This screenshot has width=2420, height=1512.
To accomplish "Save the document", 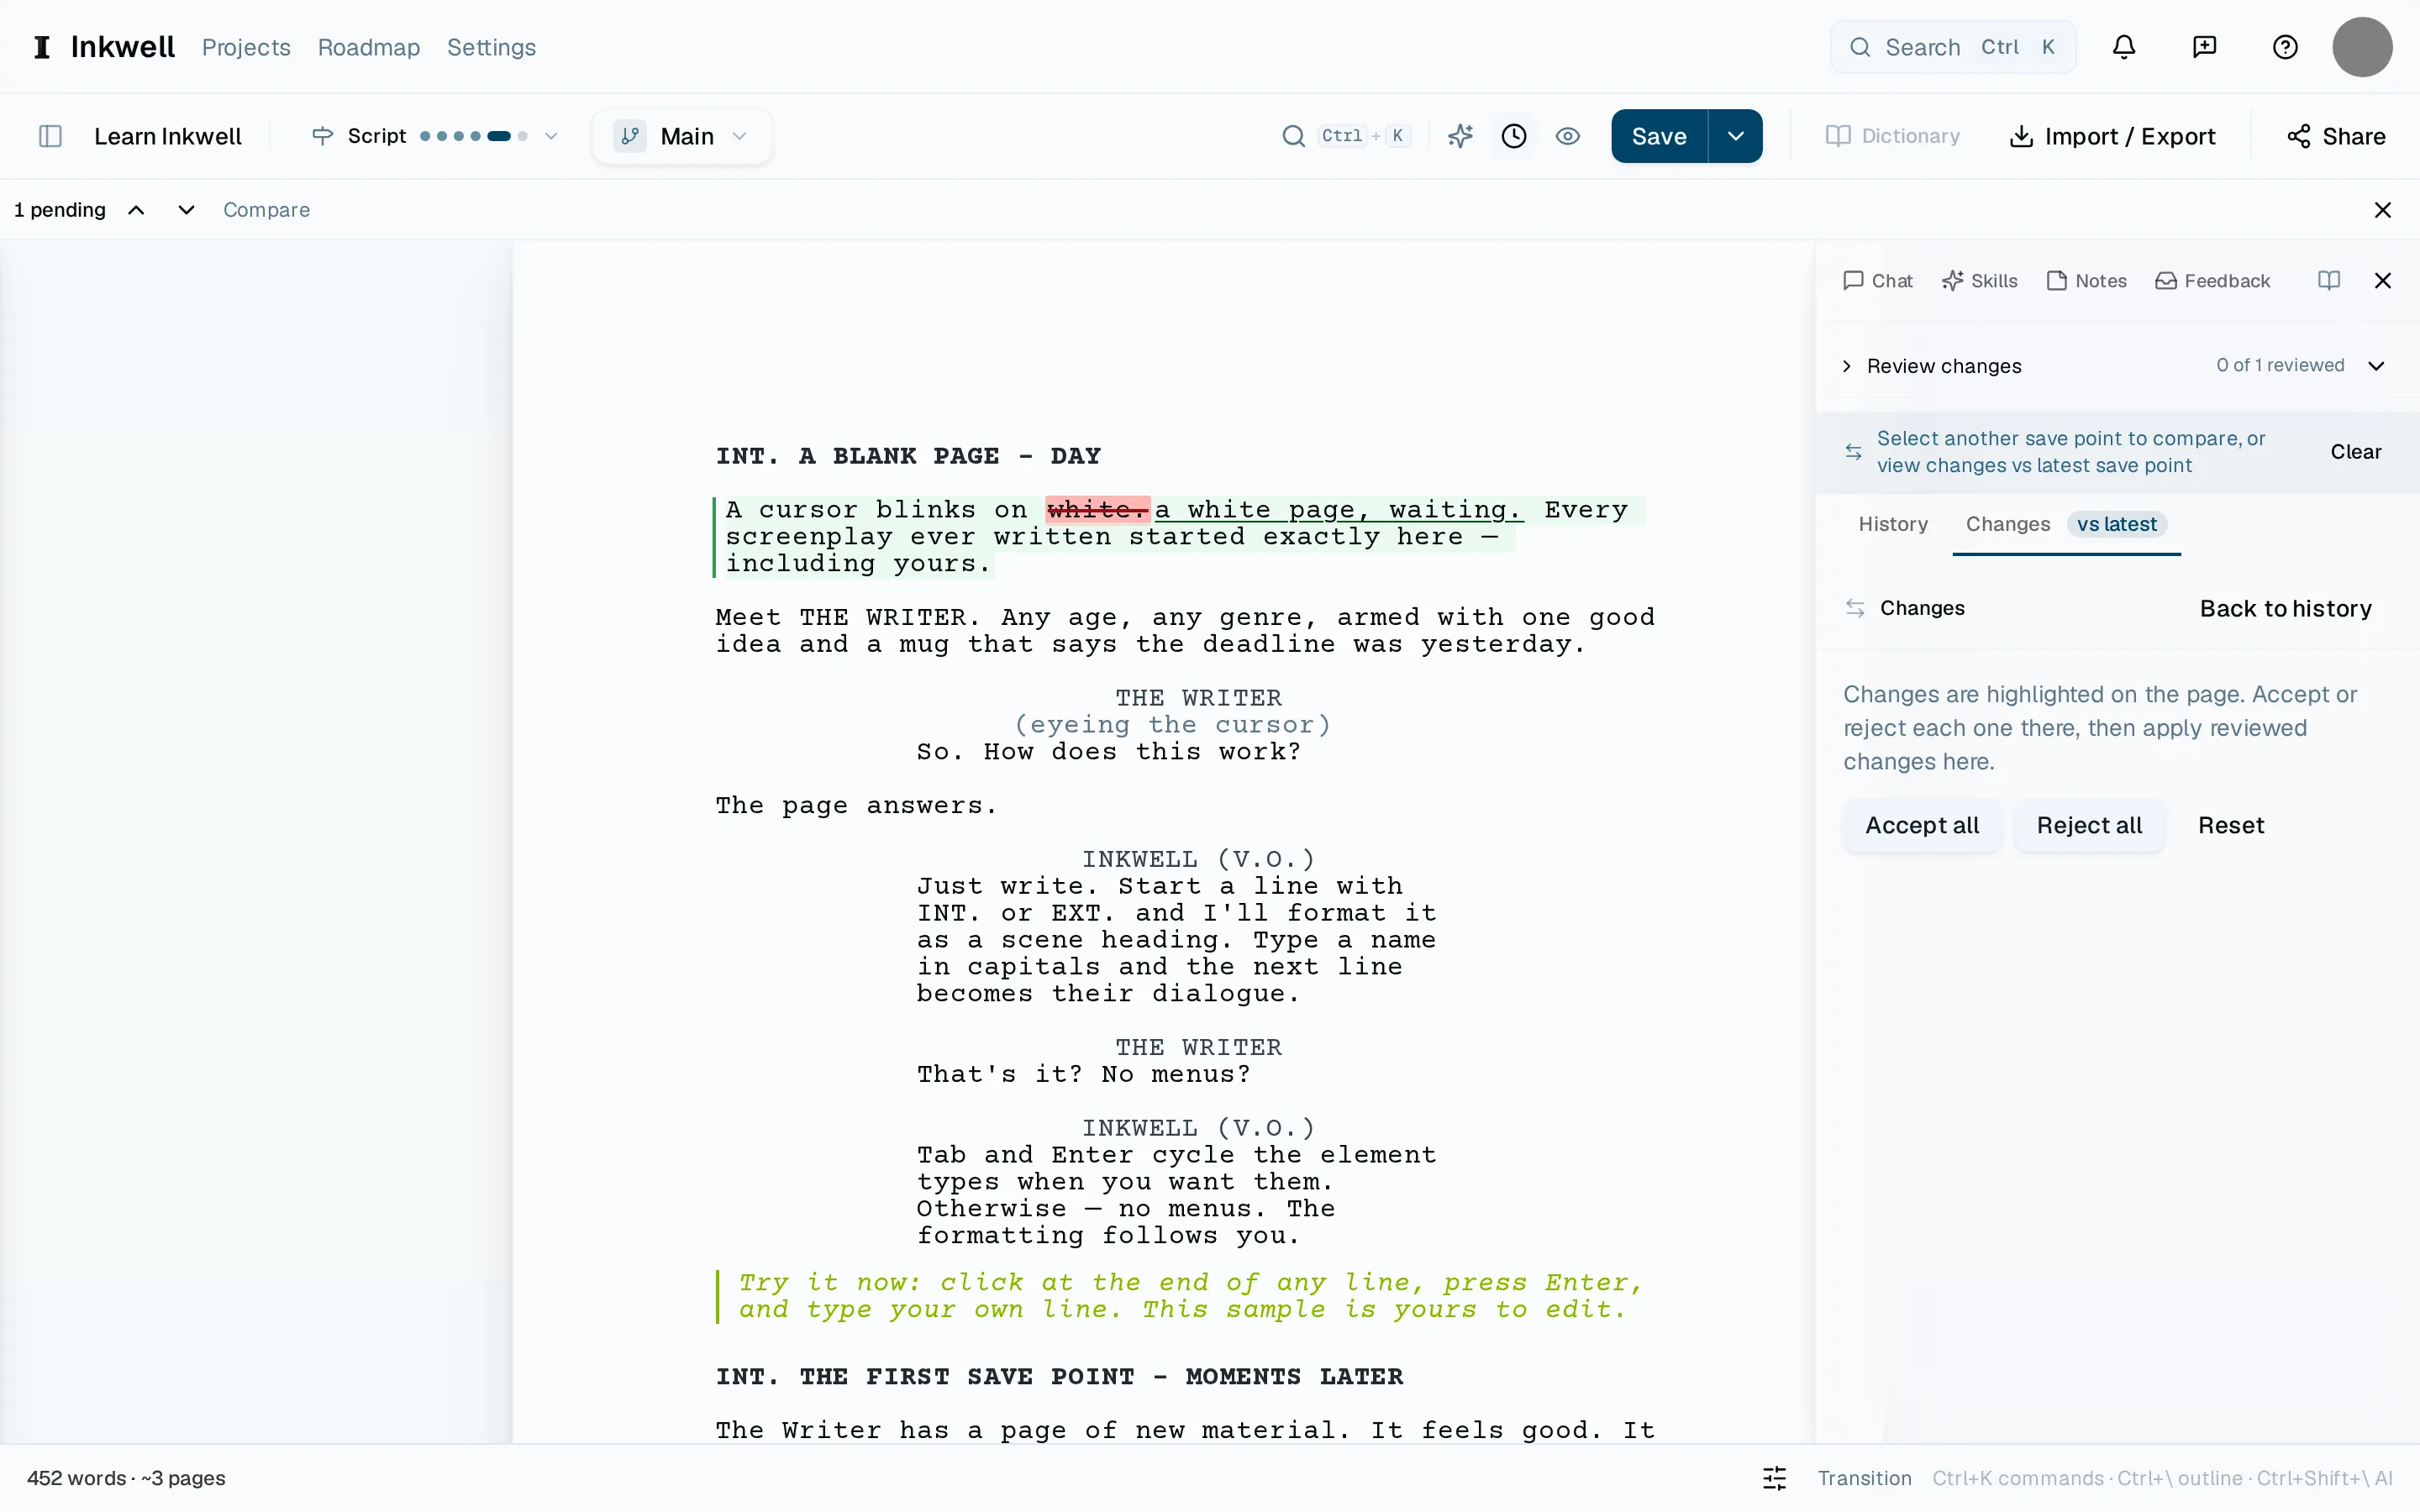I will (x=1659, y=136).
